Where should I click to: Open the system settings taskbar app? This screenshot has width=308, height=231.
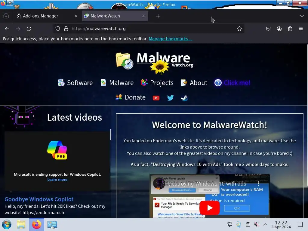[52, 224]
